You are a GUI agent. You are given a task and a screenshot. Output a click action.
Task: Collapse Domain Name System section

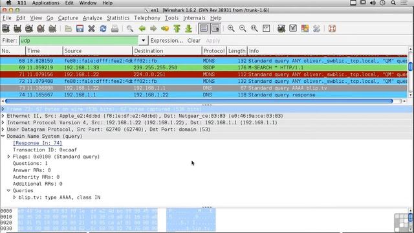coord(3,137)
